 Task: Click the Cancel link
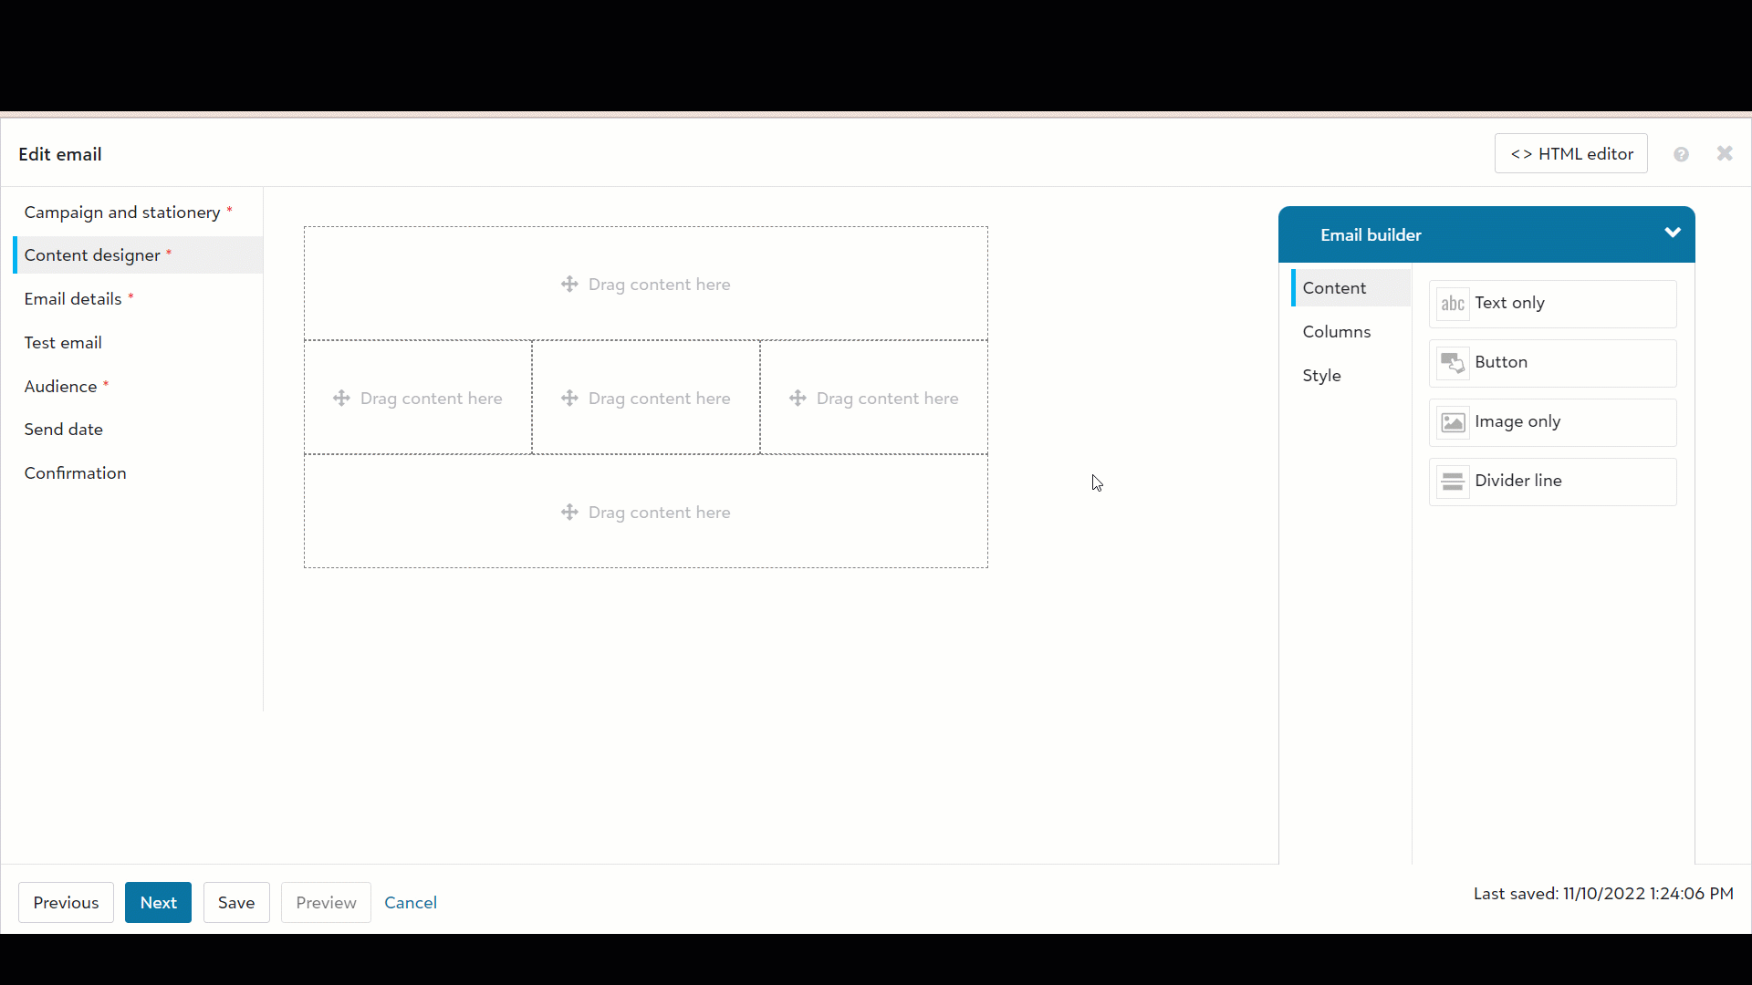coord(411,902)
